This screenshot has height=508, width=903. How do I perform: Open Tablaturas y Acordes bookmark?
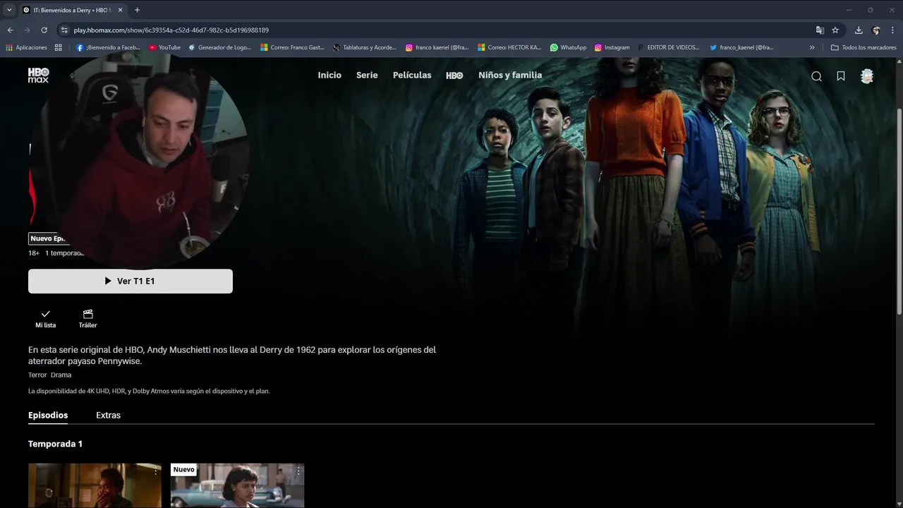[x=365, y=47]
